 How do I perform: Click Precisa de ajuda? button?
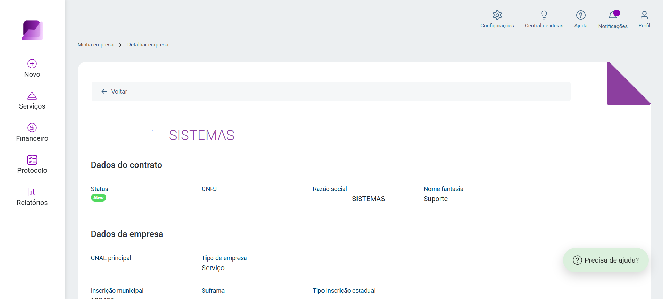coord(606,260)
